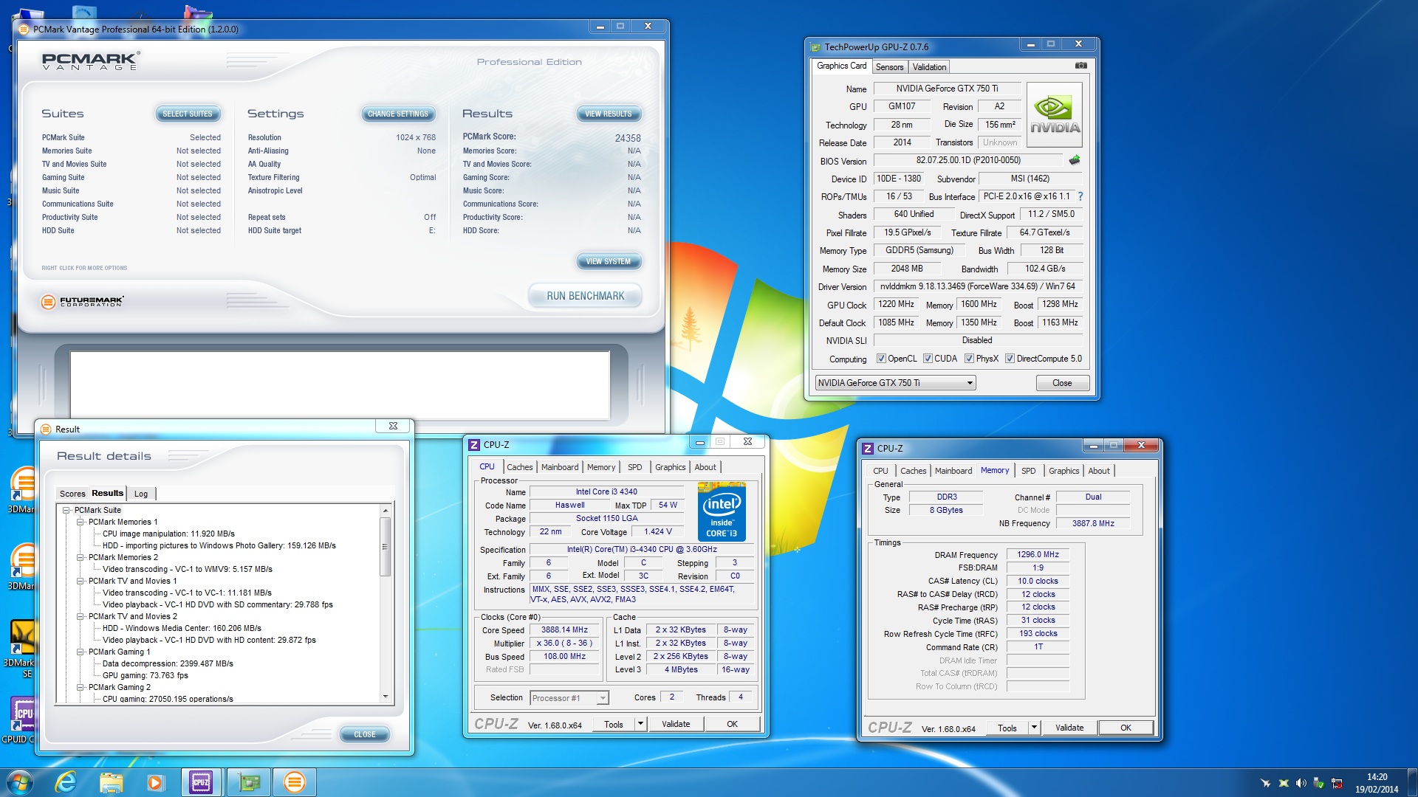Collapse the PCMark TV and Movies 1 node
The image size is (1418, 797).
pyautogui.click(x=81, y=581)
